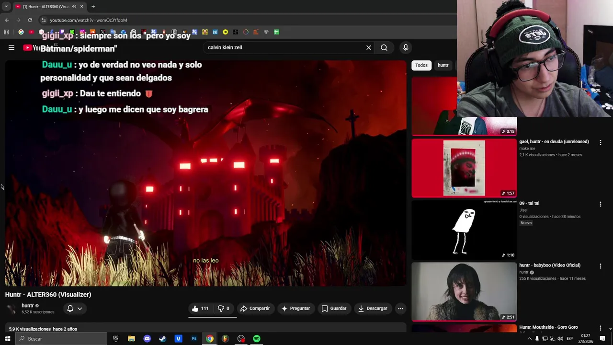This screenshot has height=345, width=613.
Task: Open the red 1:57 thumbnail video
Action: pos(464,168)
